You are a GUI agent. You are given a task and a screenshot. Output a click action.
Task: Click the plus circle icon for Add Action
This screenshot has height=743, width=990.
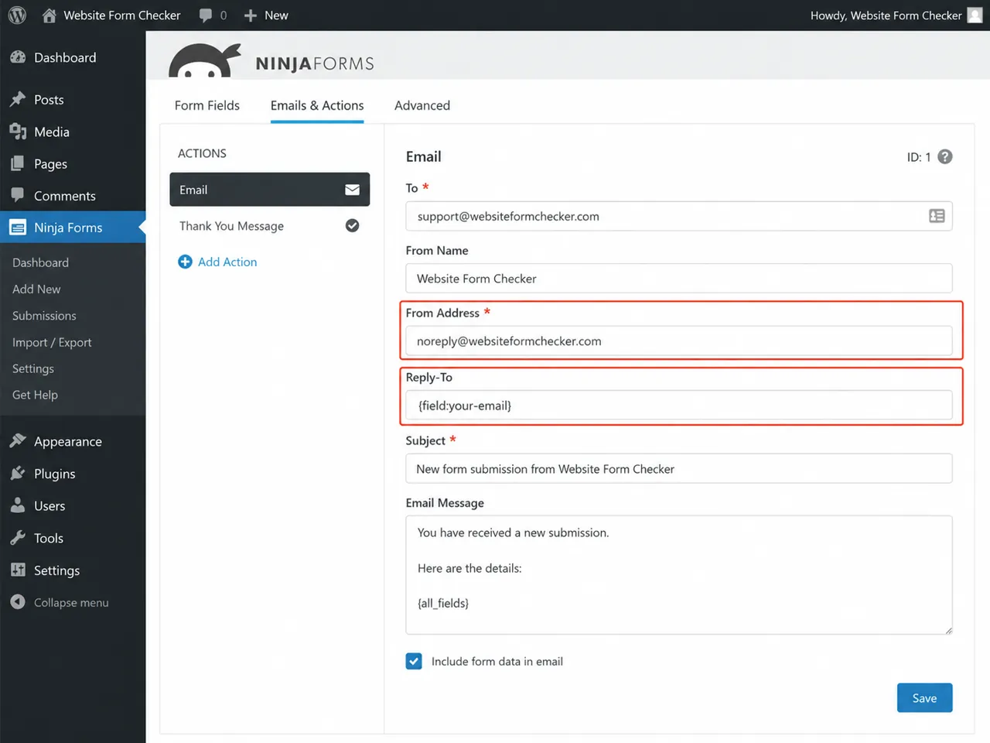185,262
